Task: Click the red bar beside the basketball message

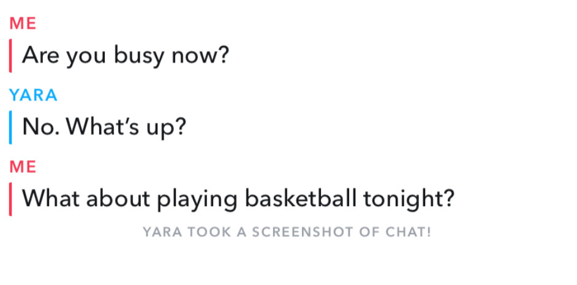Action: (x=10, y=199)
